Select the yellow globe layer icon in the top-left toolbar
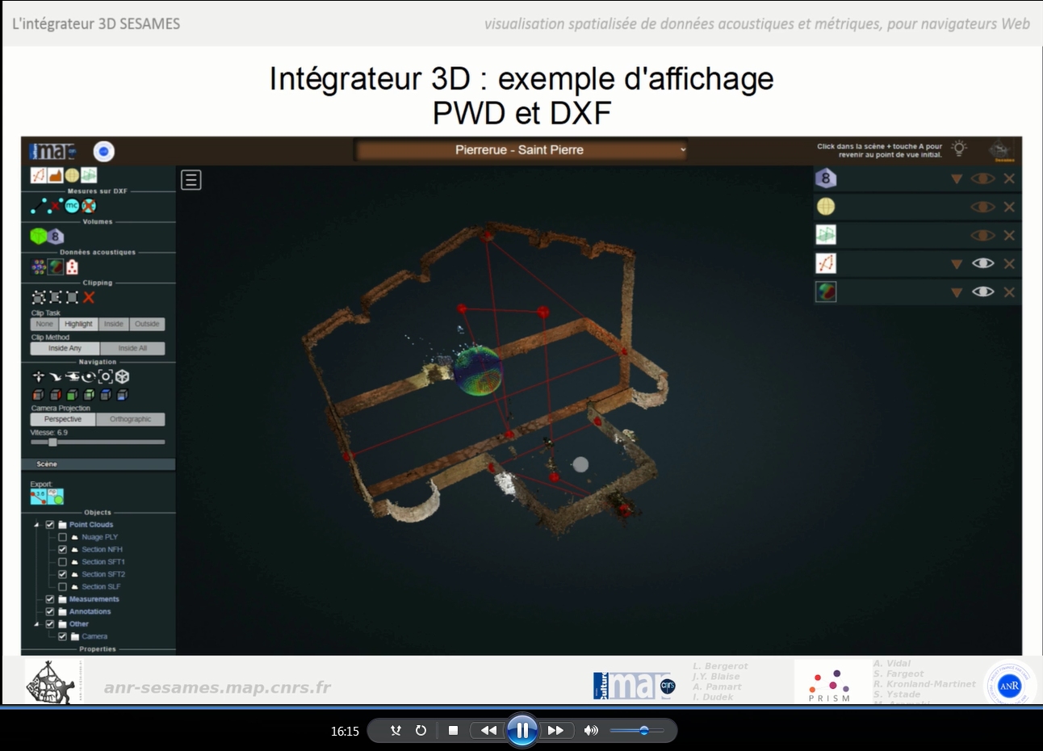This screenshot has width=1043, height=751. [72, 175]
